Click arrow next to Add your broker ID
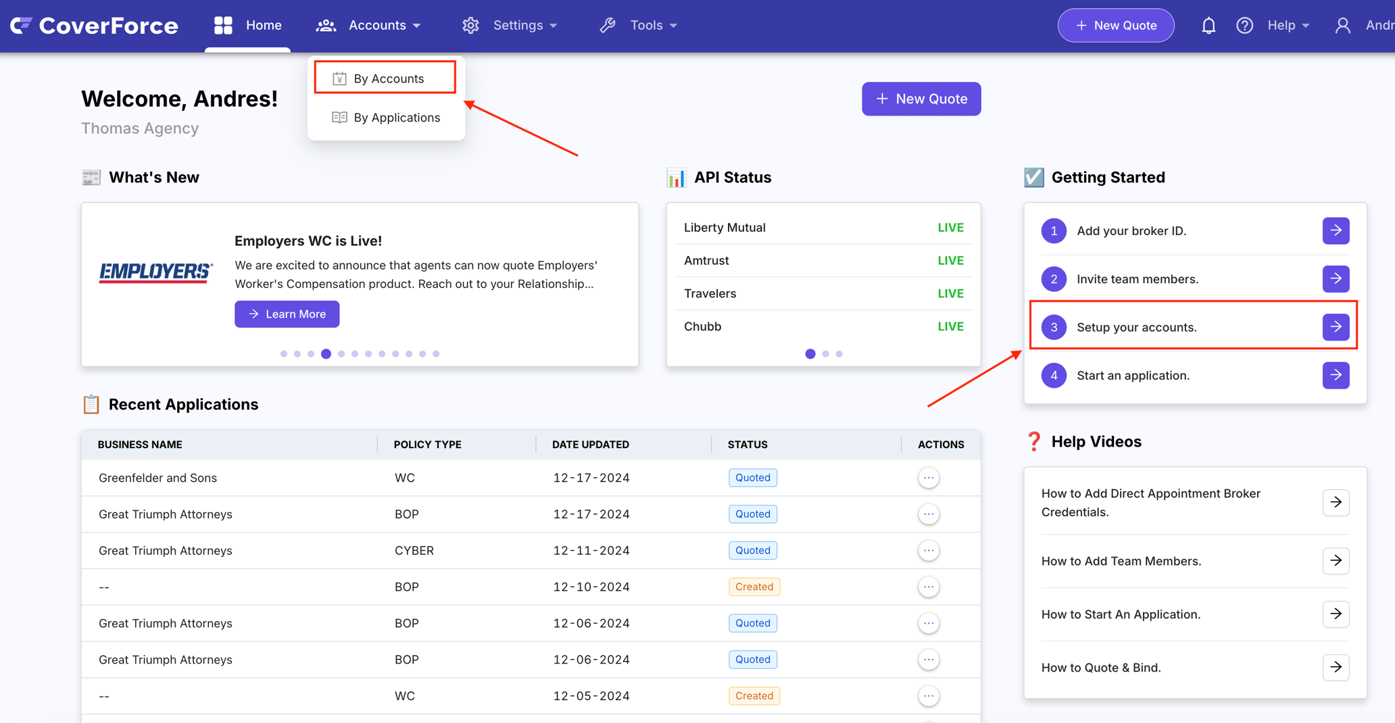Image resolution: width=1395 pixels, height=723 pixels. pos(1336,230)
